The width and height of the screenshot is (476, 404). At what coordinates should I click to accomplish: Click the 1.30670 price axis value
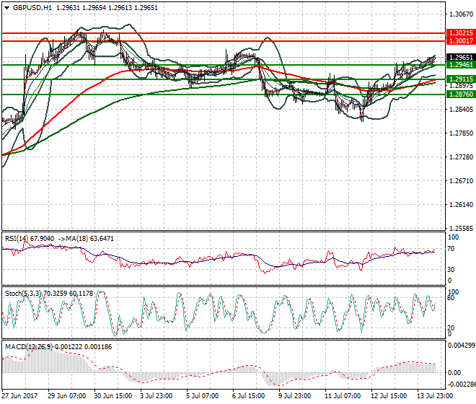pos(461,14)
